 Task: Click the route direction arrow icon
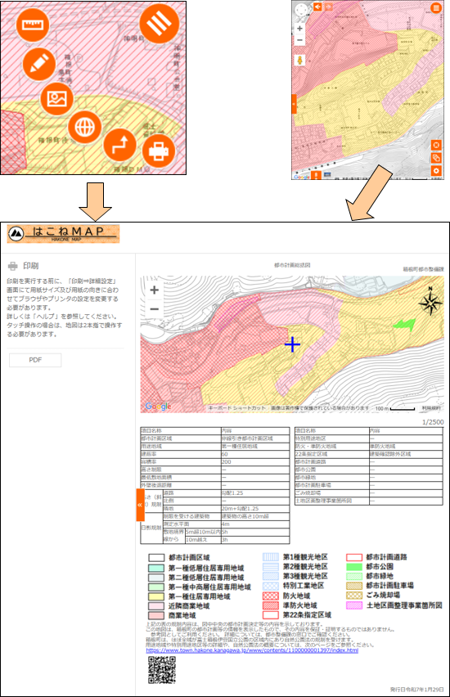tap(119, 145)
